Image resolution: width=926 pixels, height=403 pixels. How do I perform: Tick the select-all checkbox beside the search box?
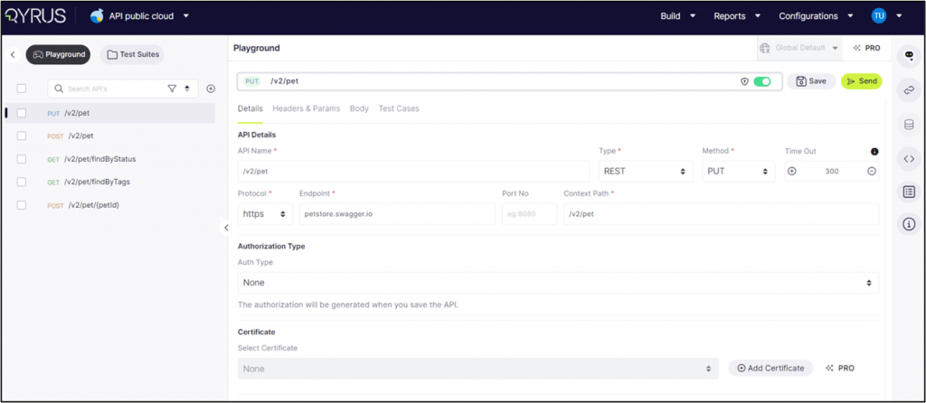(22, 89)
